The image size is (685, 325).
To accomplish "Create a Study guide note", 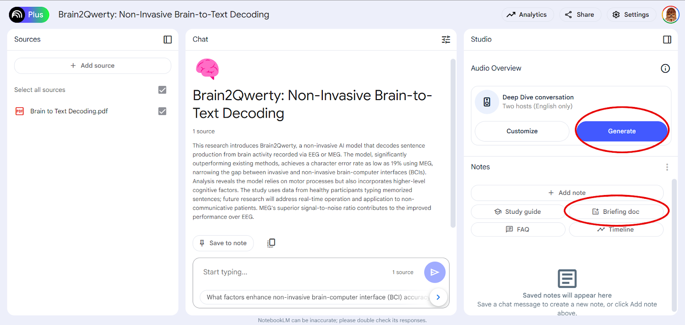I will [518, 212].
